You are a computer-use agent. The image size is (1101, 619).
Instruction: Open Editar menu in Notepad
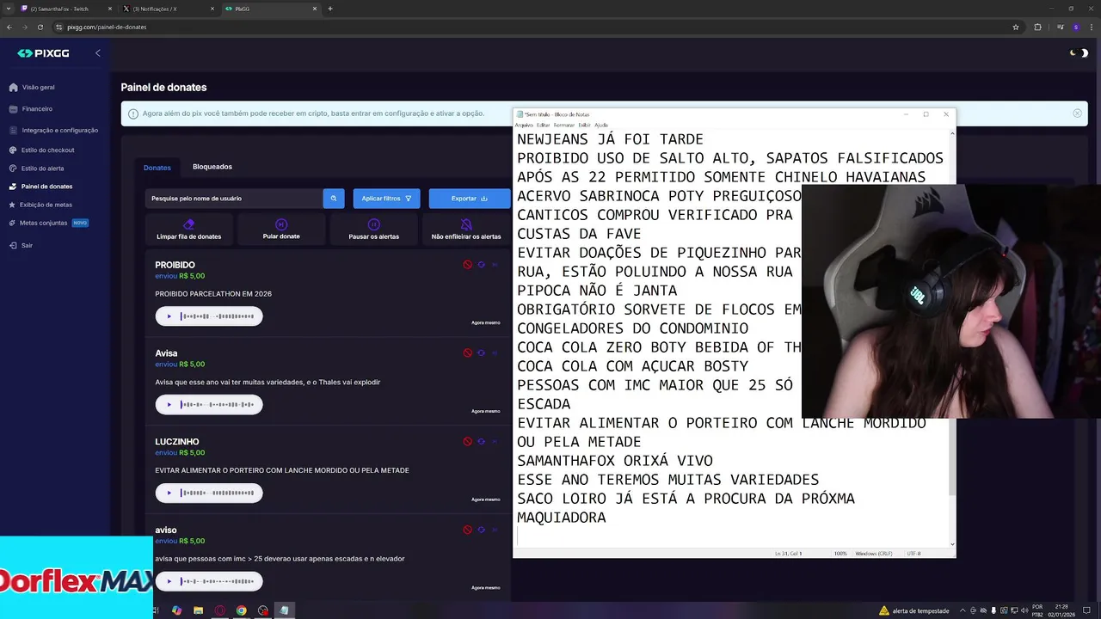pos(543,126)
